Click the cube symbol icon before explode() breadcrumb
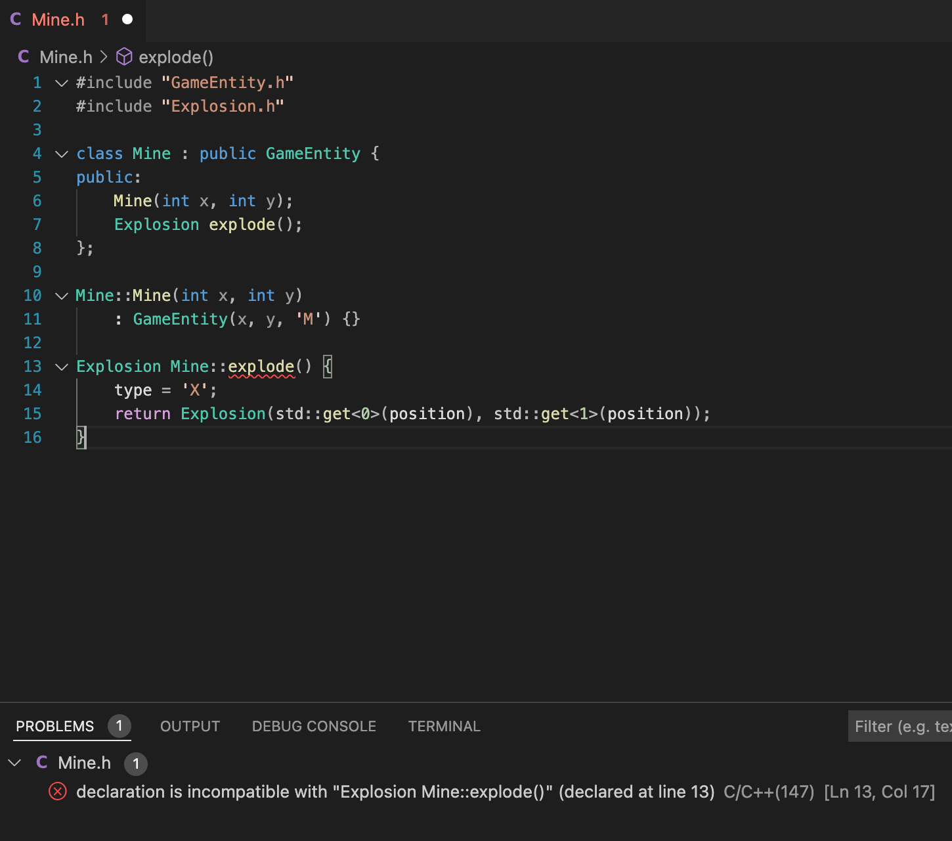 click(x=123, y=57)
